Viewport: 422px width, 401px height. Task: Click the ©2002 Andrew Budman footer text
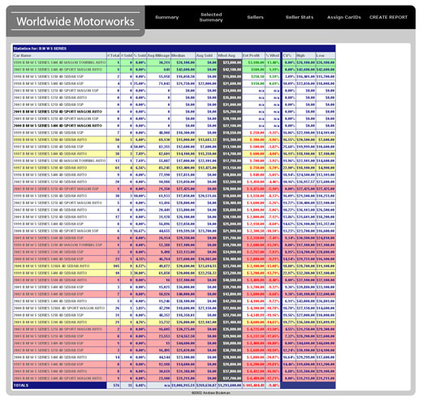(x=211, y=393)
